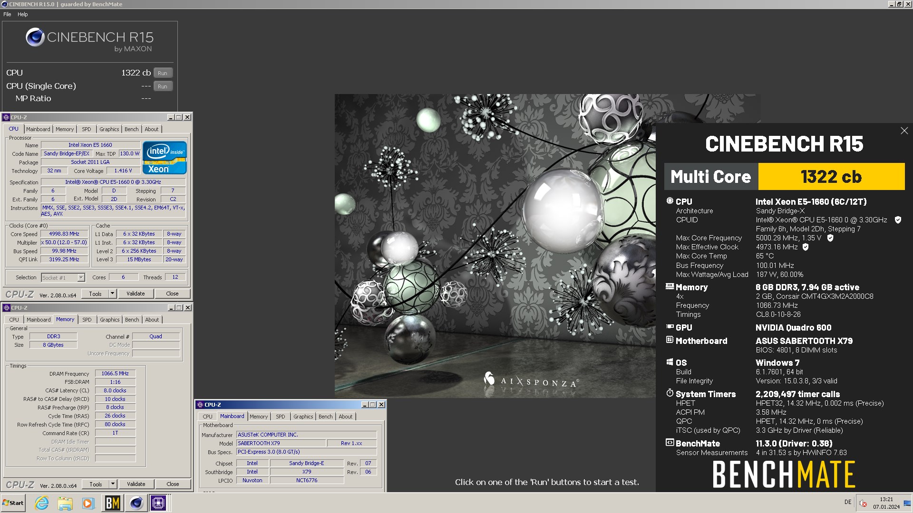
Task: Click Validate in top CPU-Z window
Action: coord(136,294)
